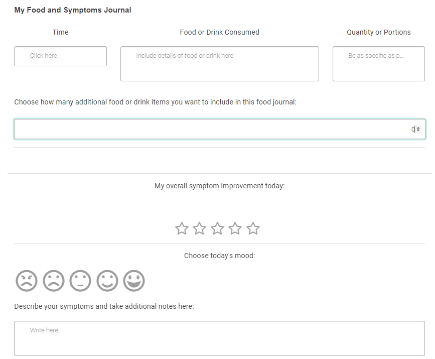This screenshot has height=359, width=435.
Task: Choose the very happy grinning mood
Action: [134, 281]
